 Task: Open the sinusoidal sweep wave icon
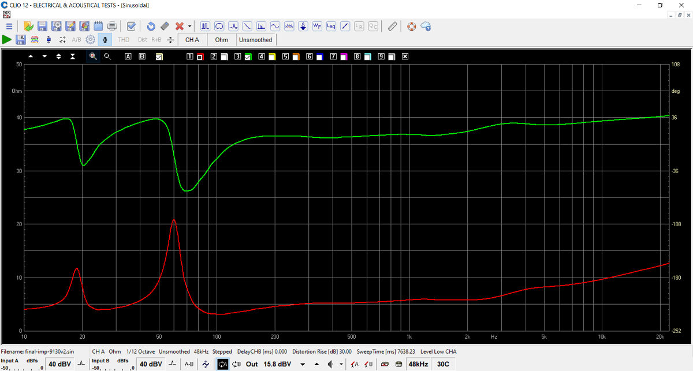pos(275,26)
